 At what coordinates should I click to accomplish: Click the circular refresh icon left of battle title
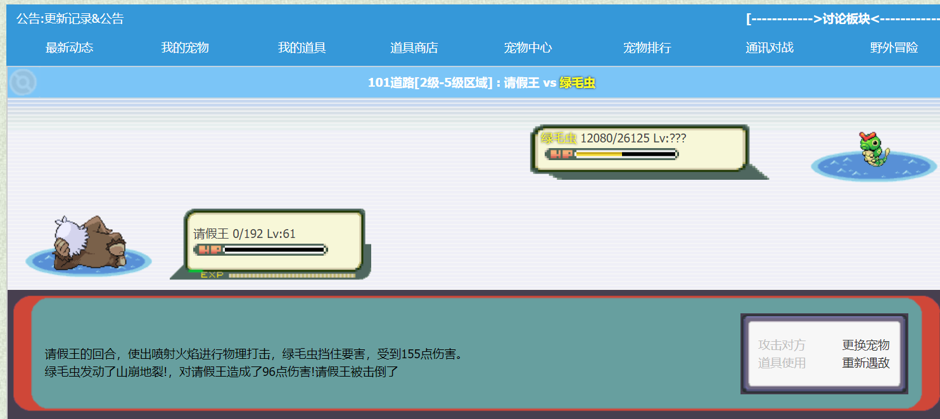(x=23, y=82)
